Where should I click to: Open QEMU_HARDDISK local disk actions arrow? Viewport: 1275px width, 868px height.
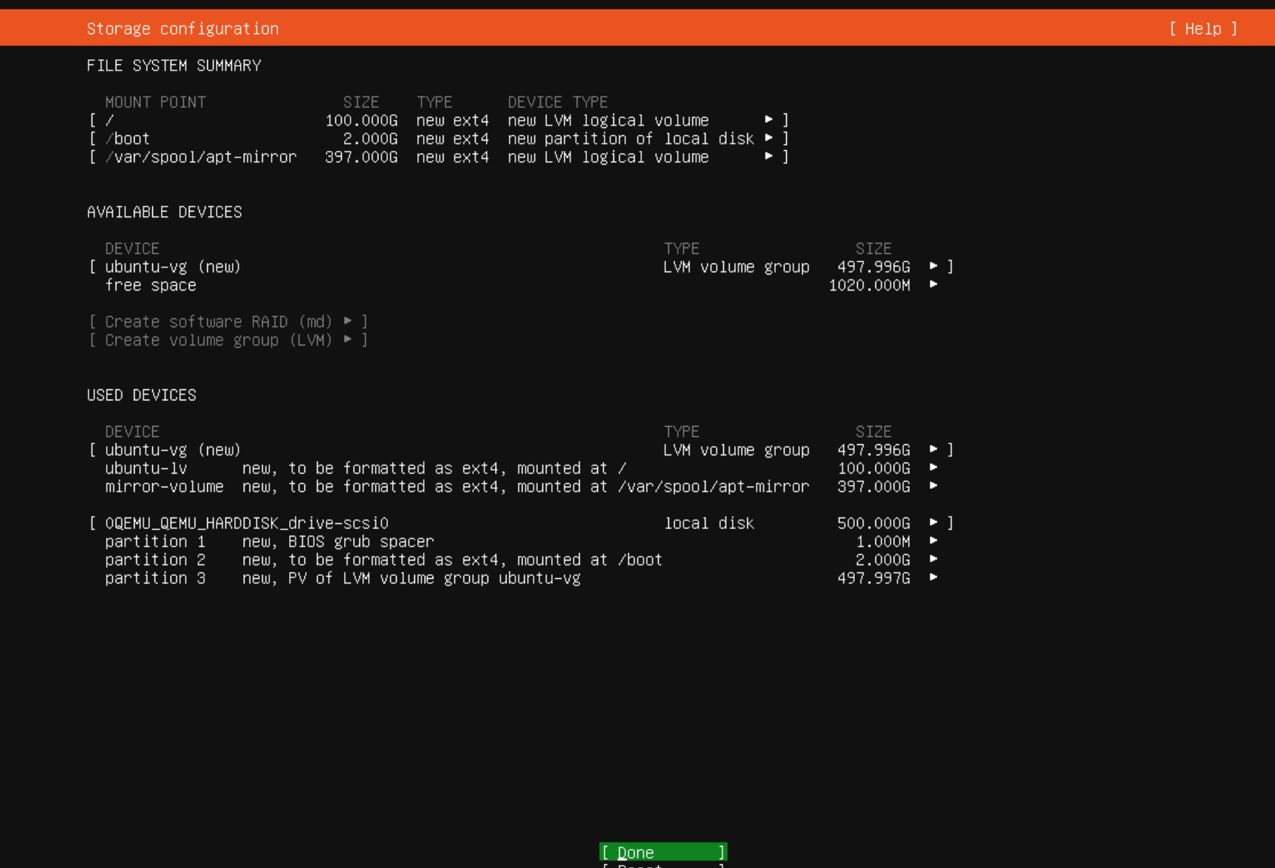point(933,522)
